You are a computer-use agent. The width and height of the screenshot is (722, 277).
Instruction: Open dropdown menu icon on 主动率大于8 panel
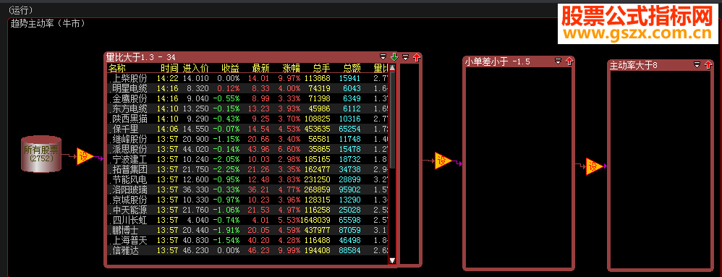pyautogui.click(x=697, y=65)
